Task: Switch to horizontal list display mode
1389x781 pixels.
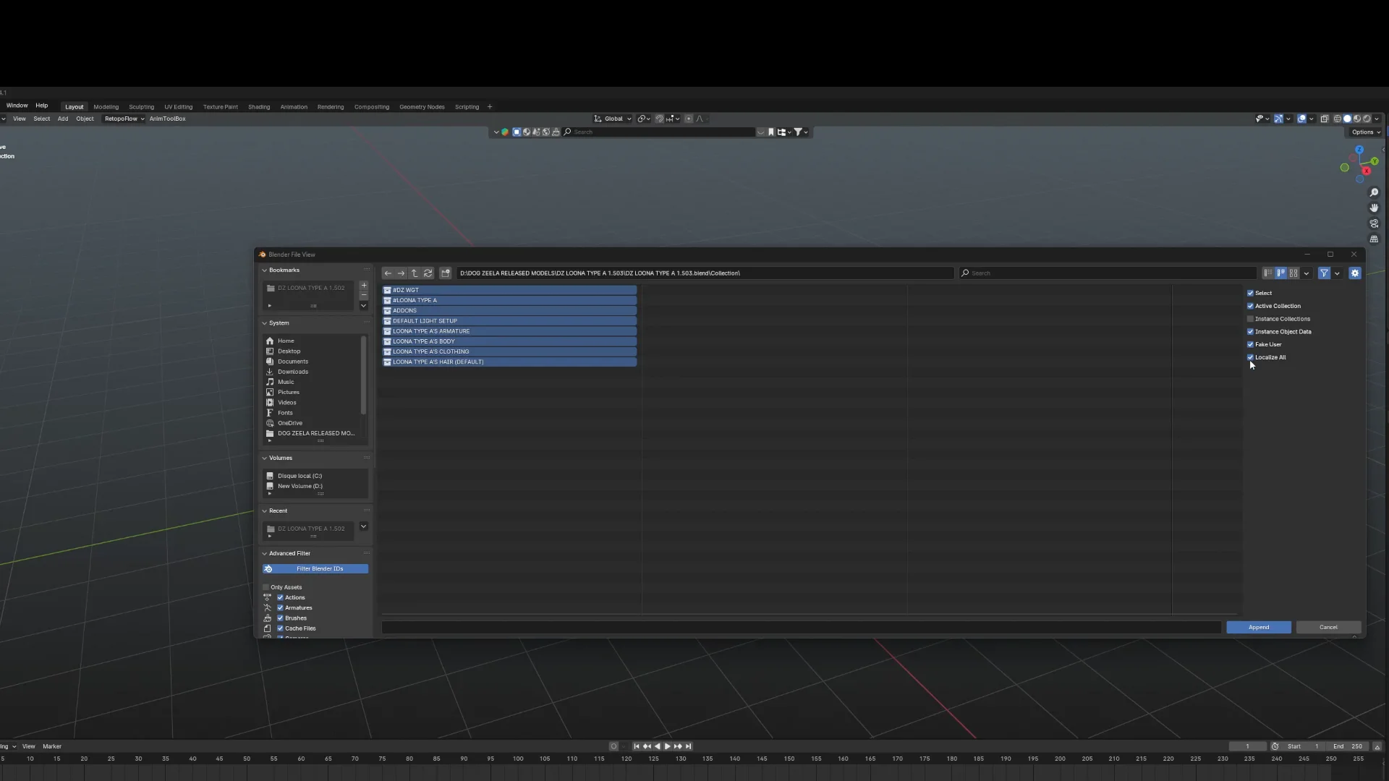Action: (1281, 273)
